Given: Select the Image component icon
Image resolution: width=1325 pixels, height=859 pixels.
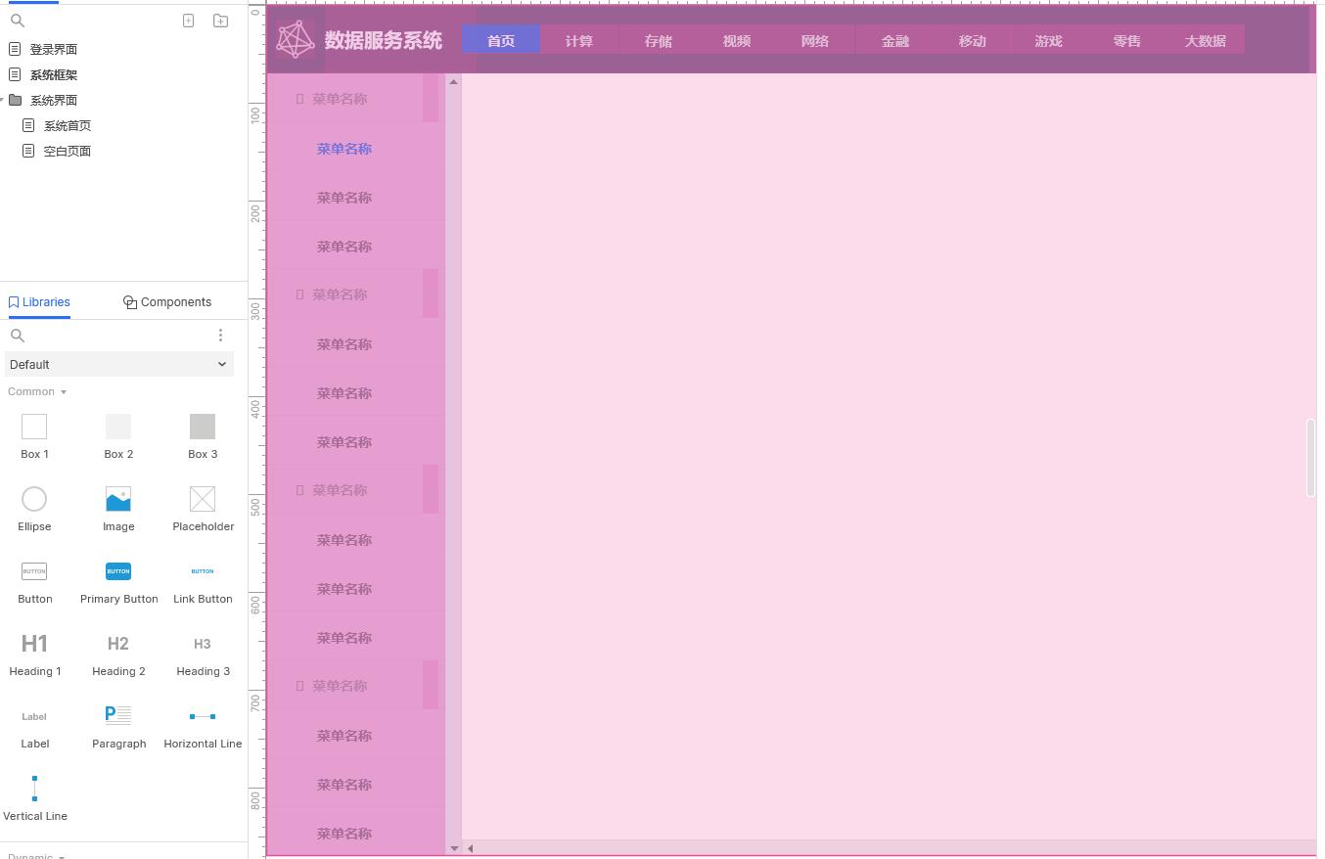Looking at the screenshot, I should [x=118, y=498].
